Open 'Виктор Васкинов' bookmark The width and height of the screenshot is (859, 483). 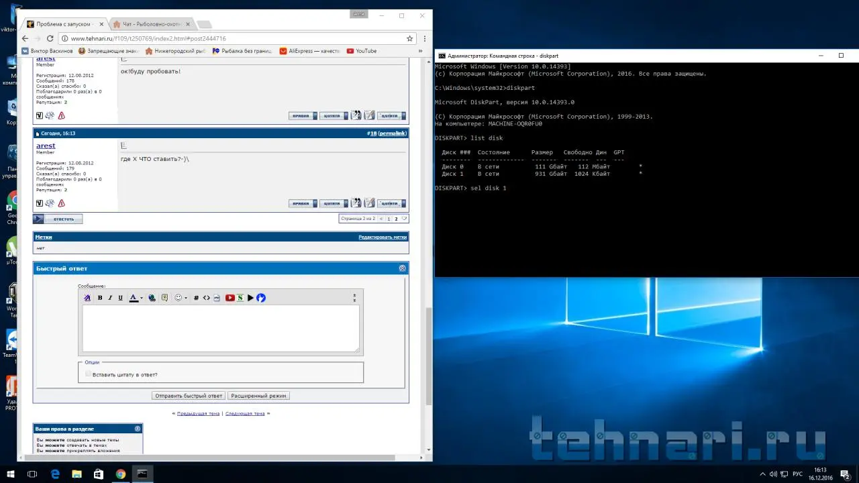[x=47, y=51]
